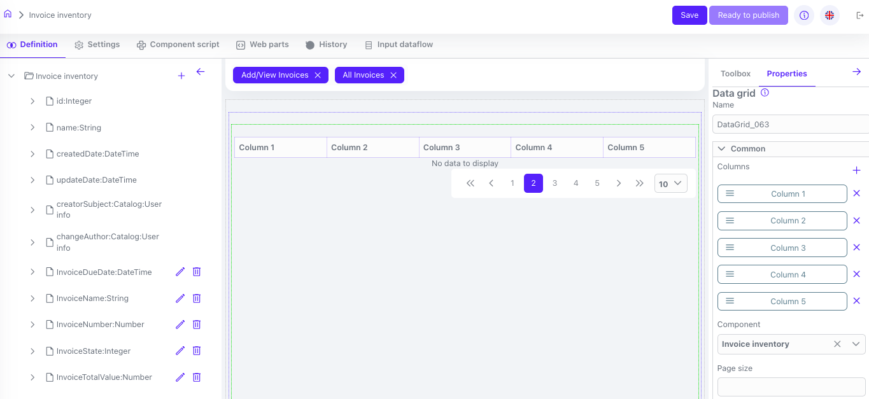Click the Save button
The height and width of the screenshot is (399, 869).
click(689, 15)
